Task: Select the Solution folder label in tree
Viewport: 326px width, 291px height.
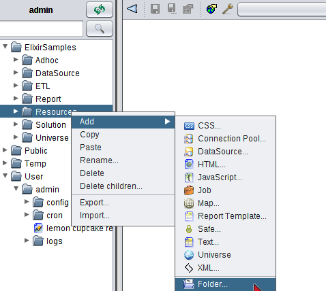Action: click(x=50, y=125)
